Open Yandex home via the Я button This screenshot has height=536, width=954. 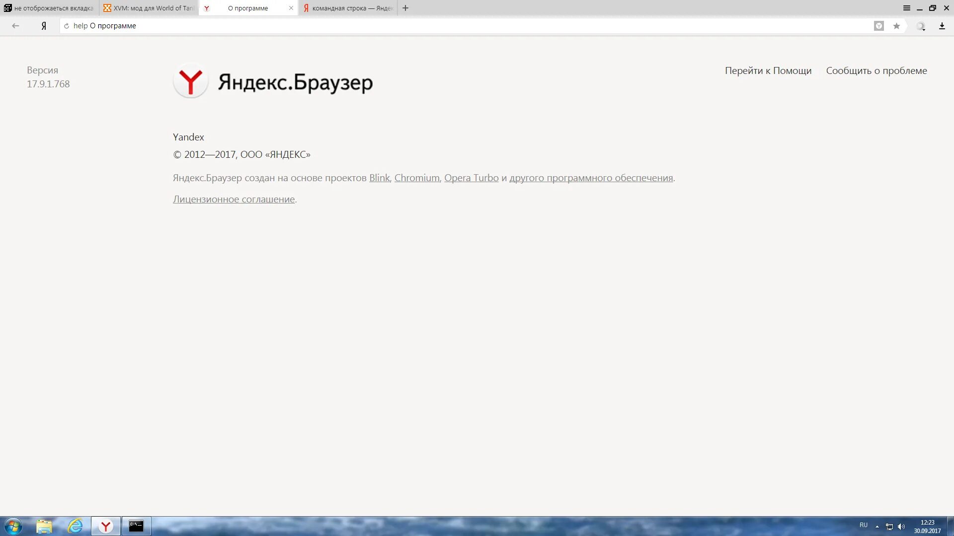point(44,26)
